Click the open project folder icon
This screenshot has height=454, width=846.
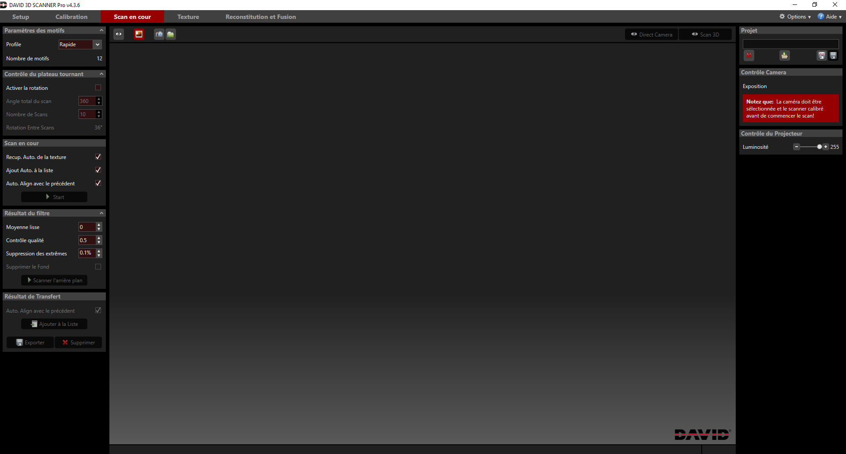tap(784, 55)
